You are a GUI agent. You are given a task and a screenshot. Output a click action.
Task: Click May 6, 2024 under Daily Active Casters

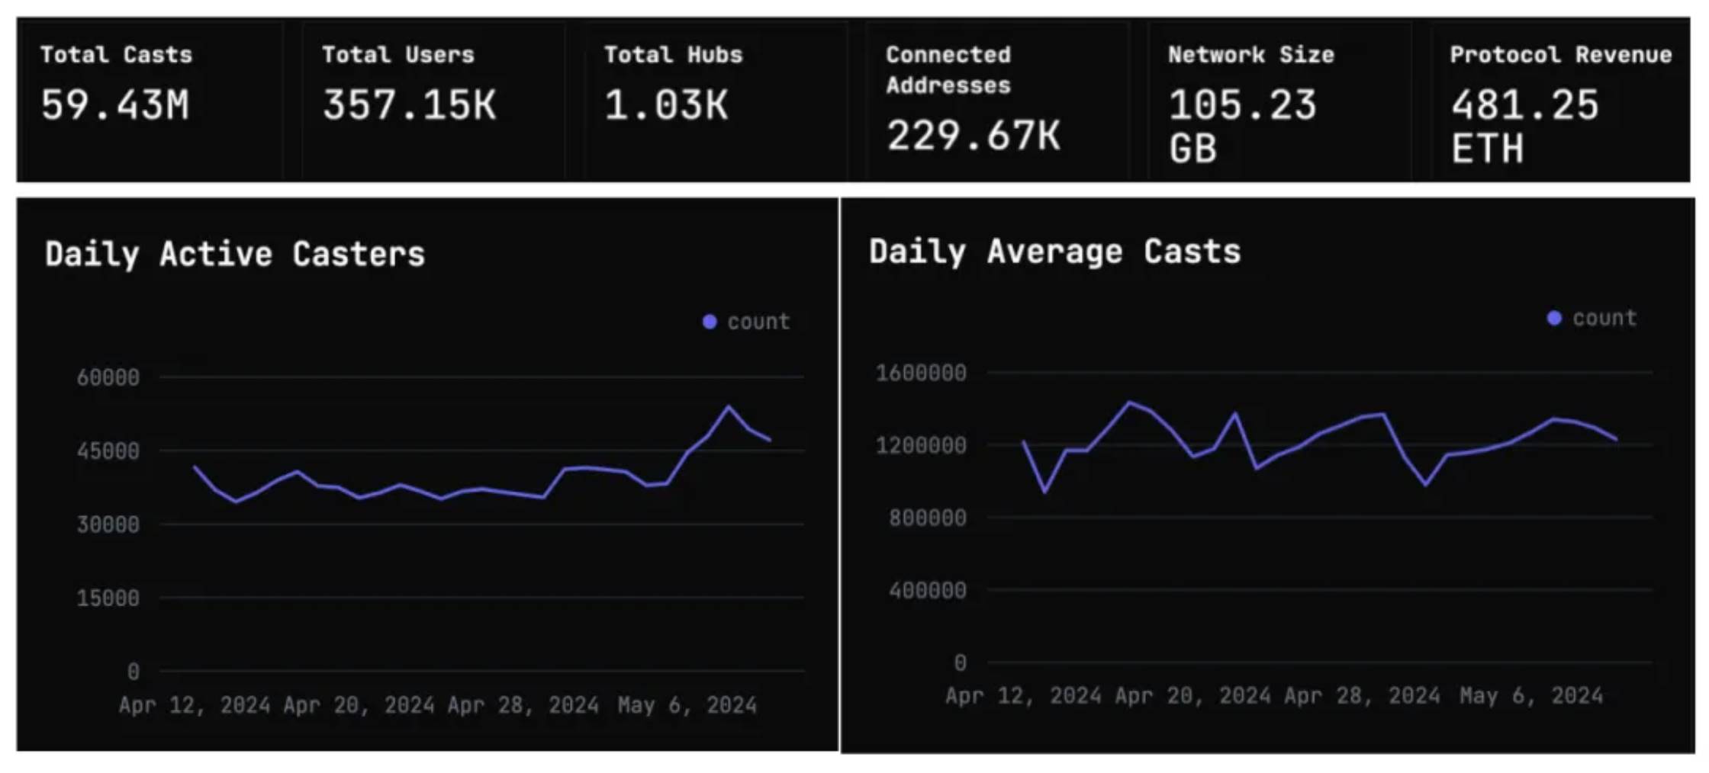coord(687,705)
